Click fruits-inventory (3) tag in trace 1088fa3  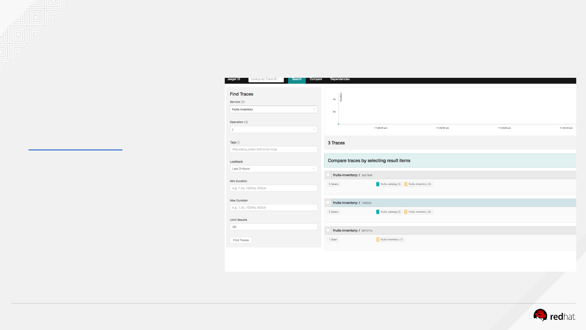point(418,212)
